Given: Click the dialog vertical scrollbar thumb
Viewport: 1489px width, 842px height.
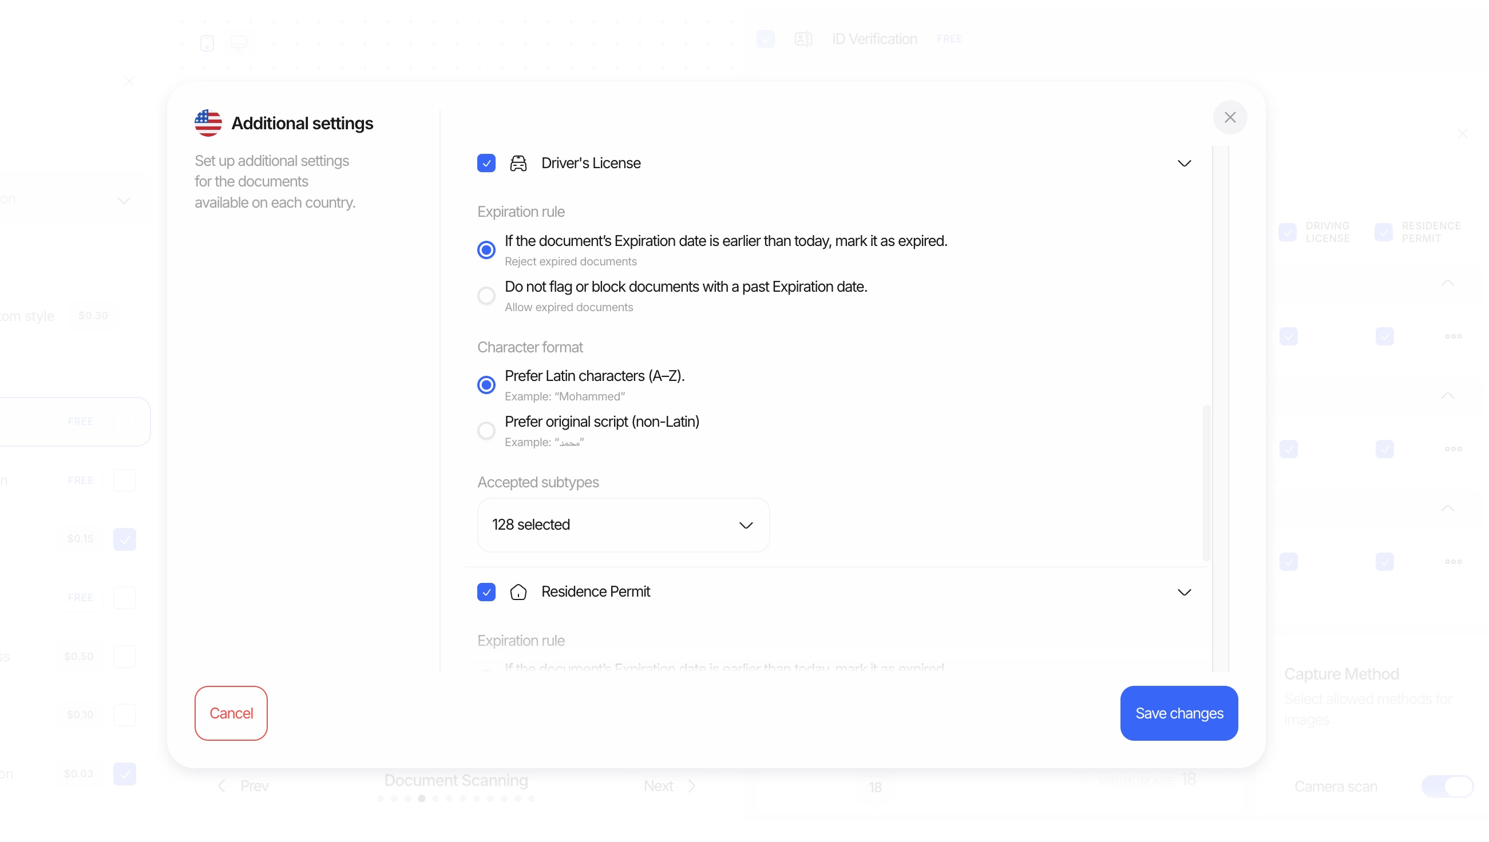Looking at the screenshot, I should point(1206,483).
